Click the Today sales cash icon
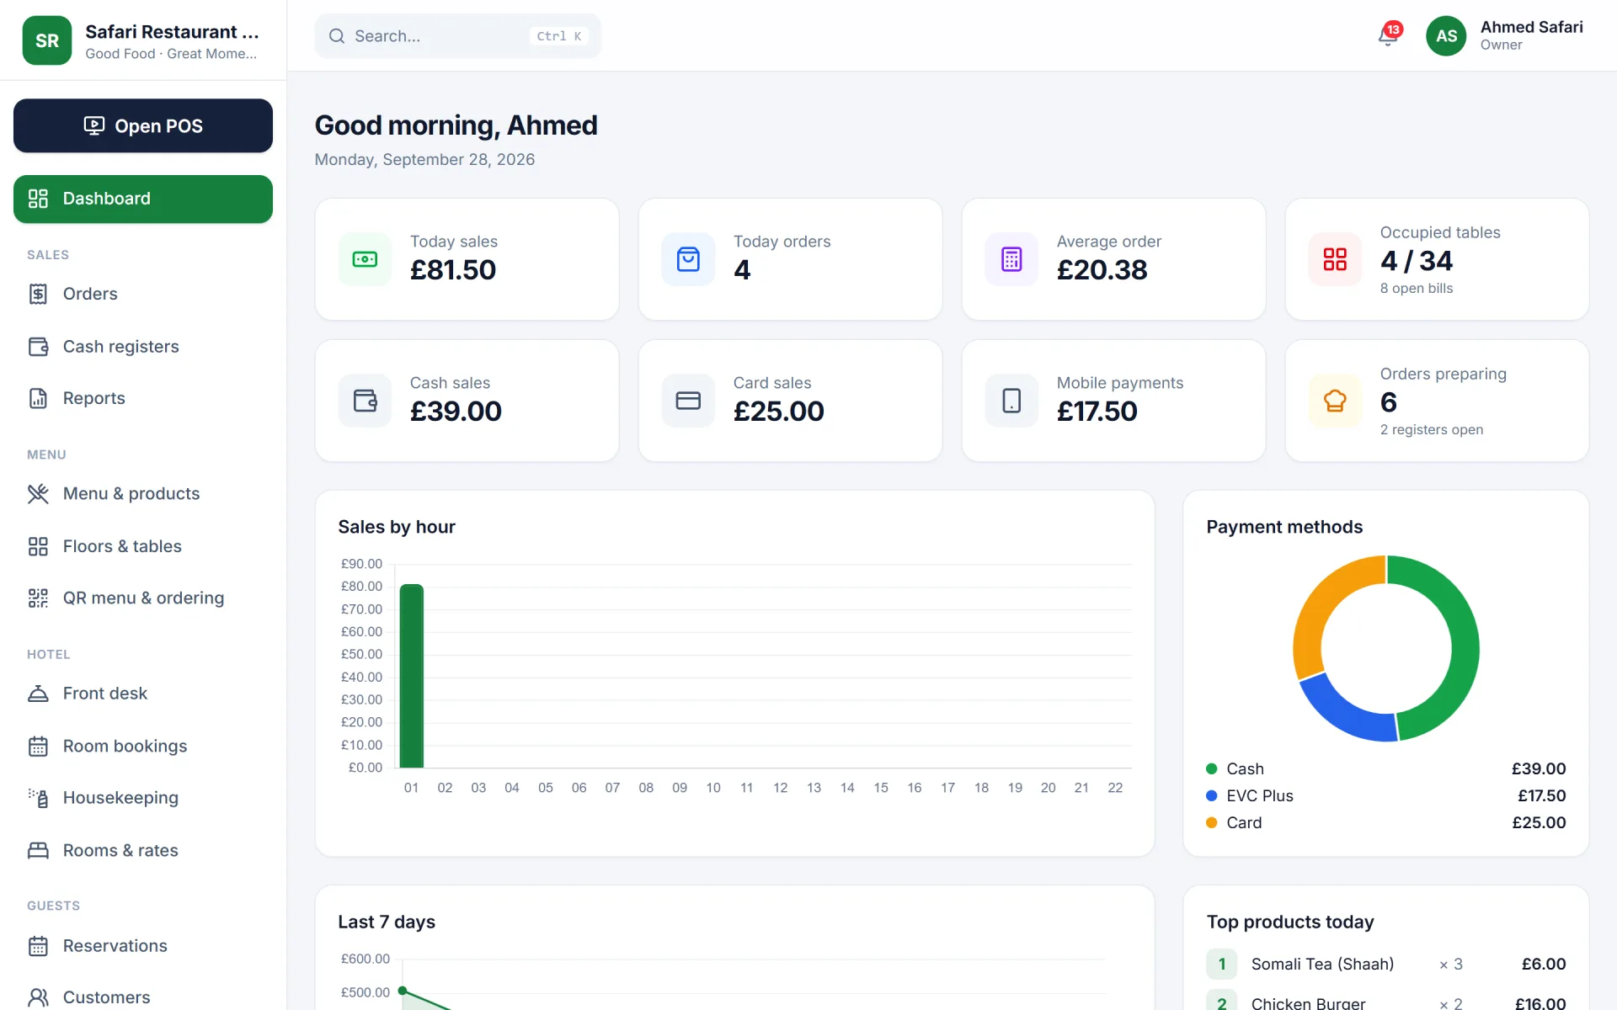 [x=365, y=259]
